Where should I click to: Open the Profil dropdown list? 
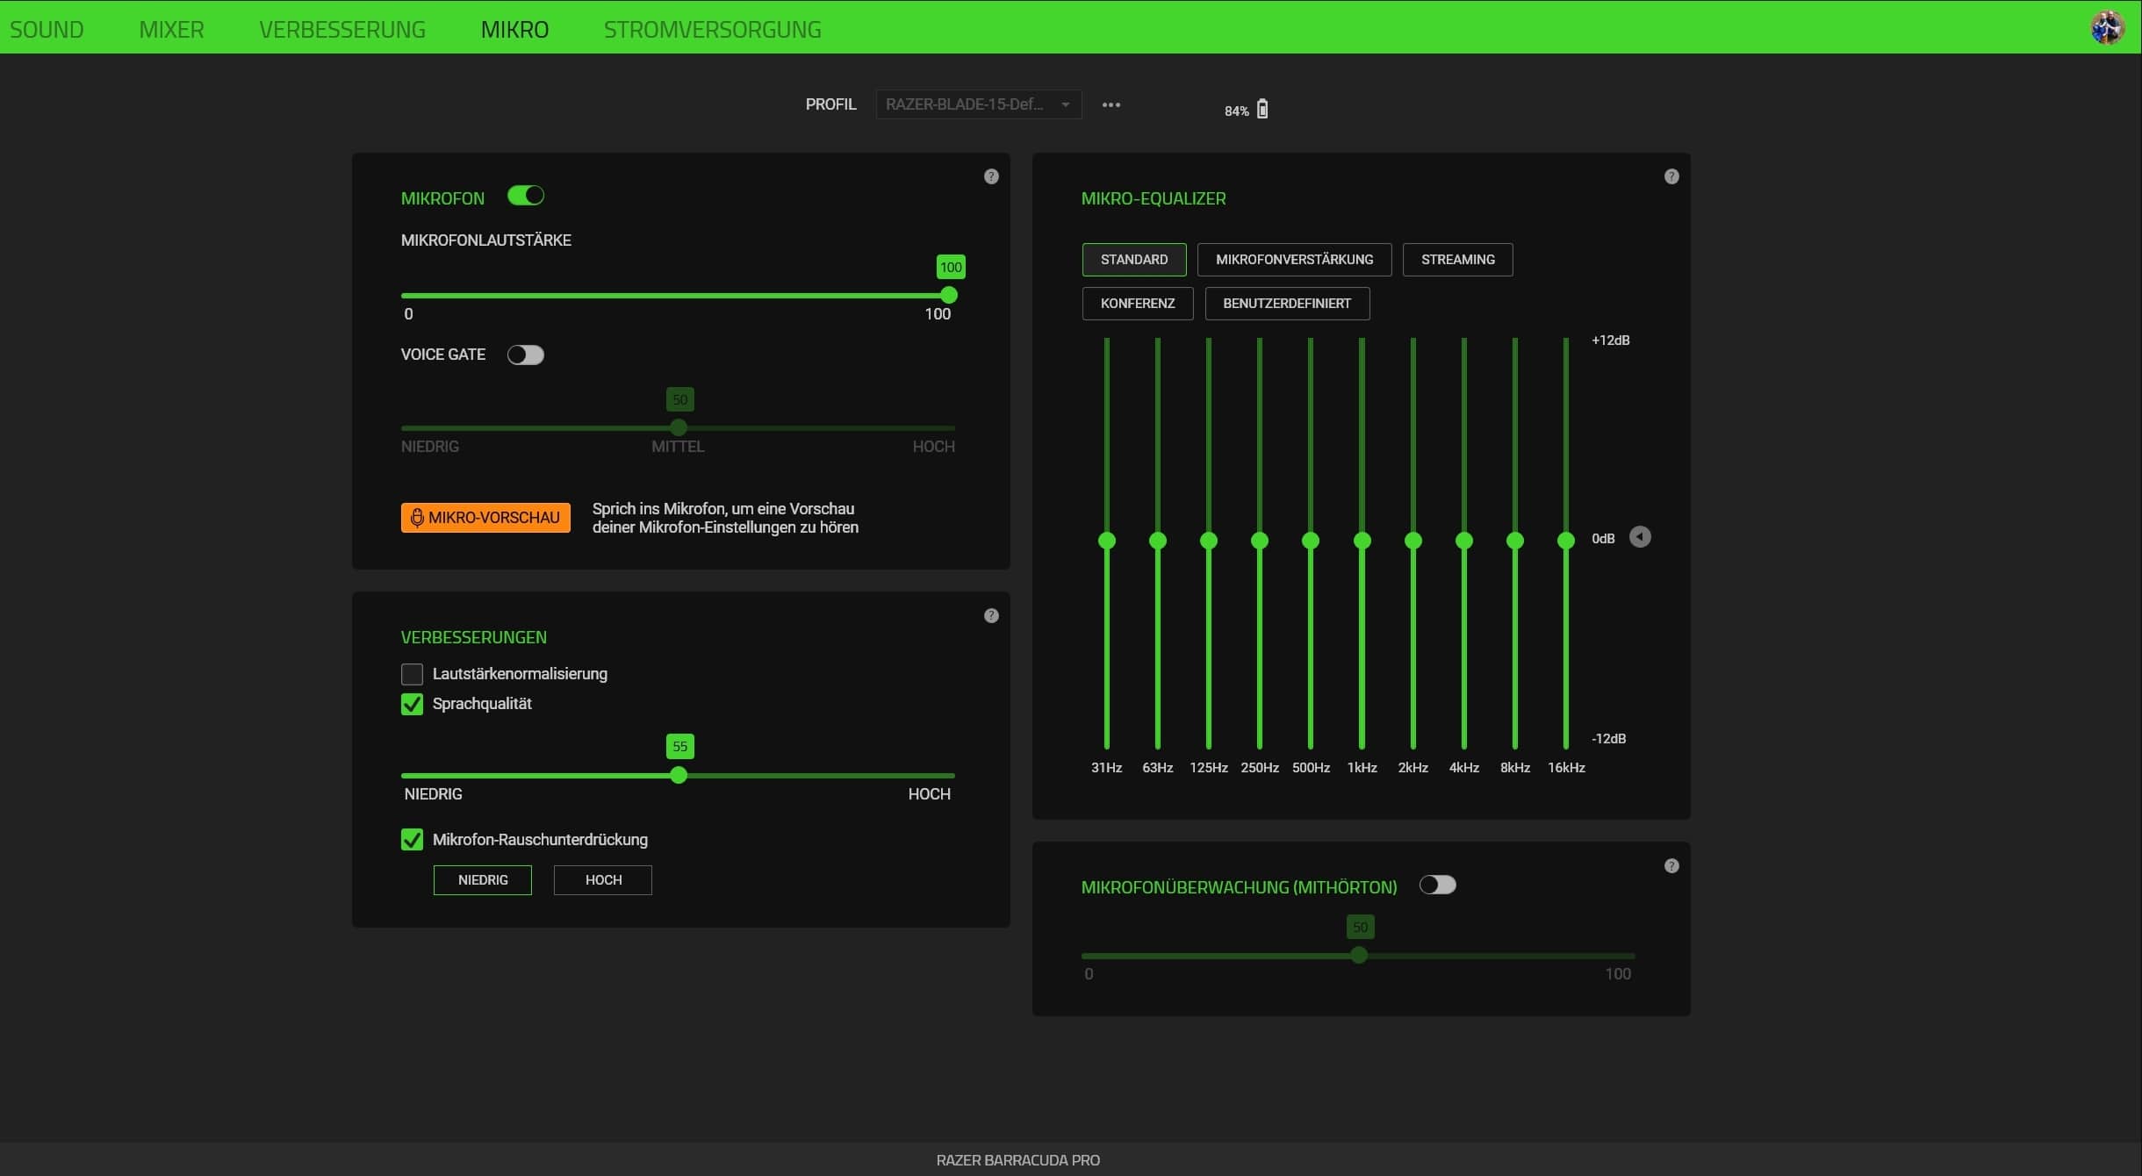coord(978,104)
